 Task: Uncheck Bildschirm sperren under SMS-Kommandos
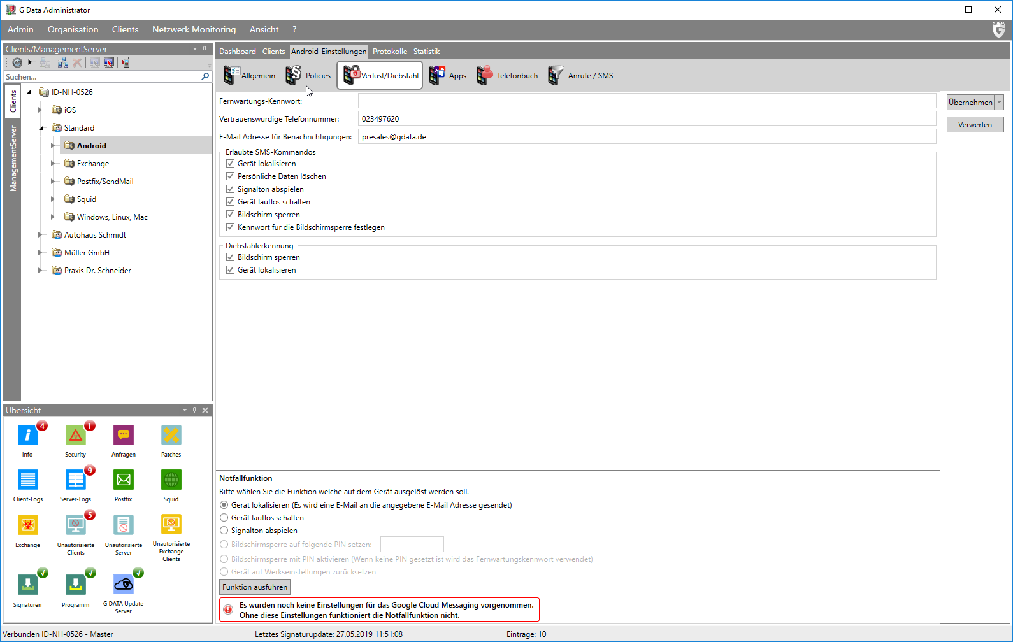230,215
